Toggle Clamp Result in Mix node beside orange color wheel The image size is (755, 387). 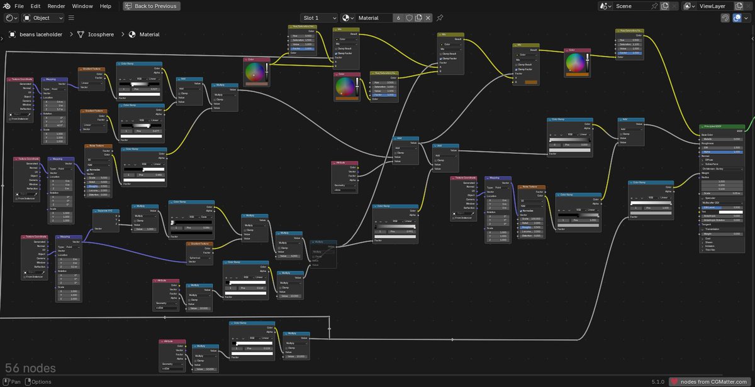pyautogui.click(x=515, y=64)
